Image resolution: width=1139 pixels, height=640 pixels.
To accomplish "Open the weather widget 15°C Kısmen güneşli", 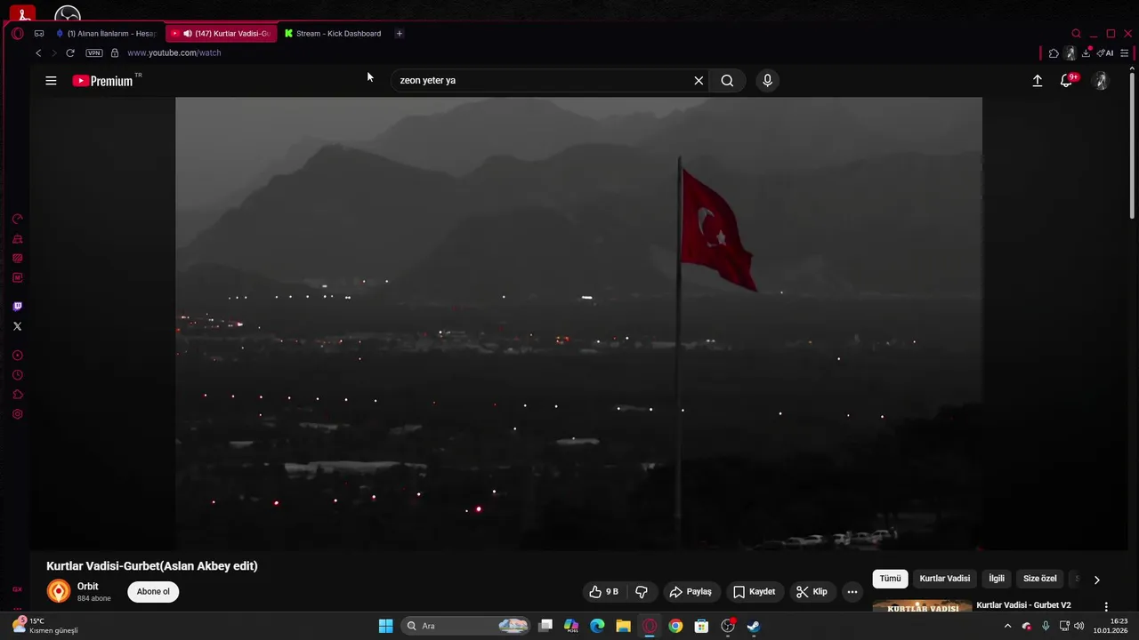I will [44, 626].
